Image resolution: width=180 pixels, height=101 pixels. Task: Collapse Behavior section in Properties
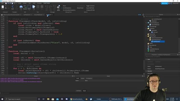click(146, 71)
